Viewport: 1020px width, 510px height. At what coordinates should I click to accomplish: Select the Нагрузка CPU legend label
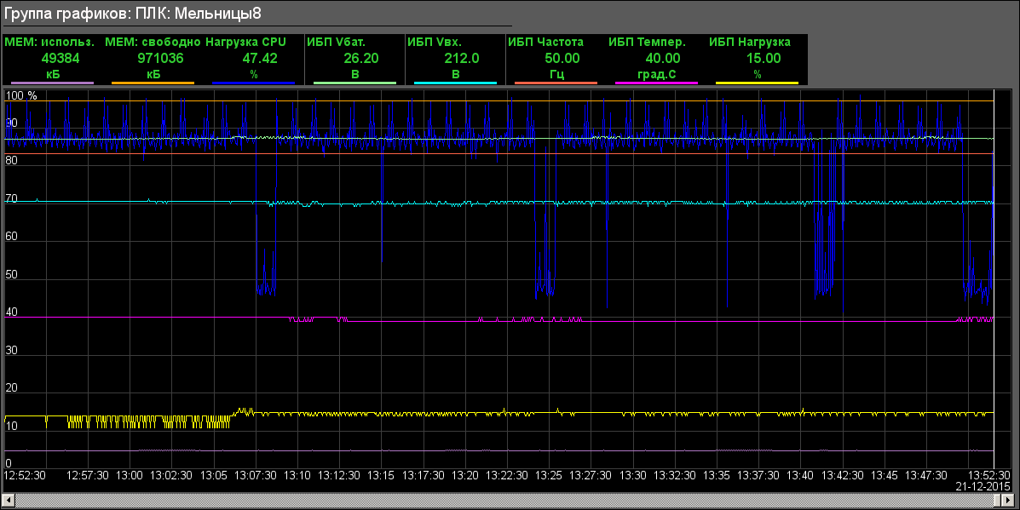(x=246, y=42)
